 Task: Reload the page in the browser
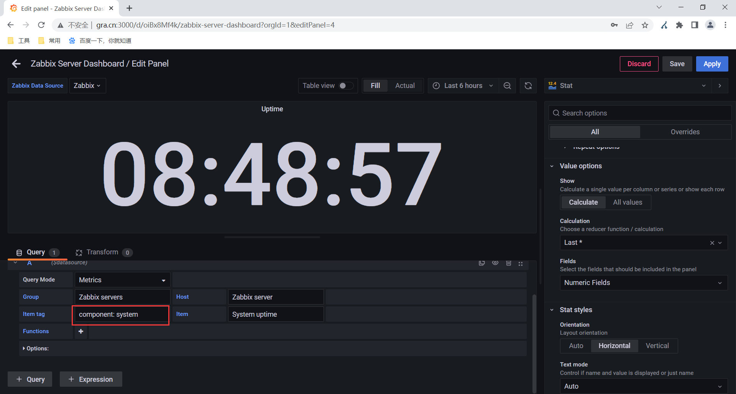tap(41, 25)
